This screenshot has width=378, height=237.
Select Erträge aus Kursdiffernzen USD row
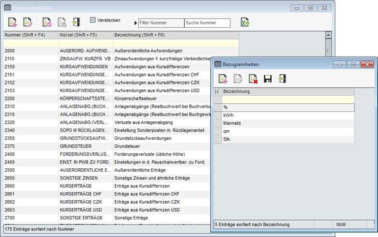coord(107,210)
